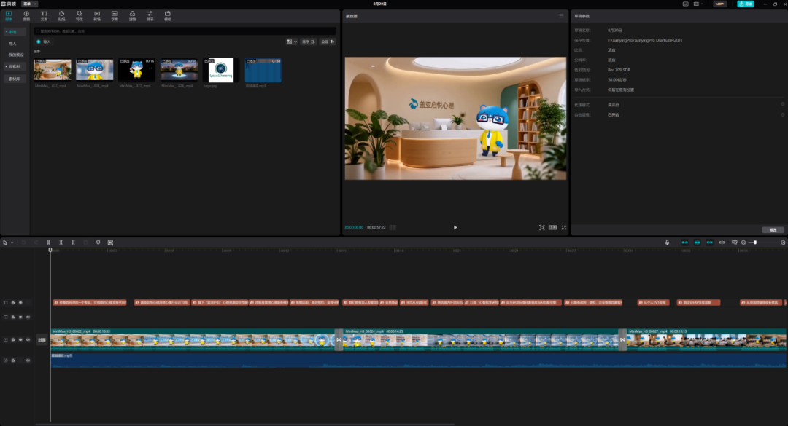Viewport: 788px width, 426px height.
Task: Click the delete-right trim icon
Action: [x=73, y=242]
